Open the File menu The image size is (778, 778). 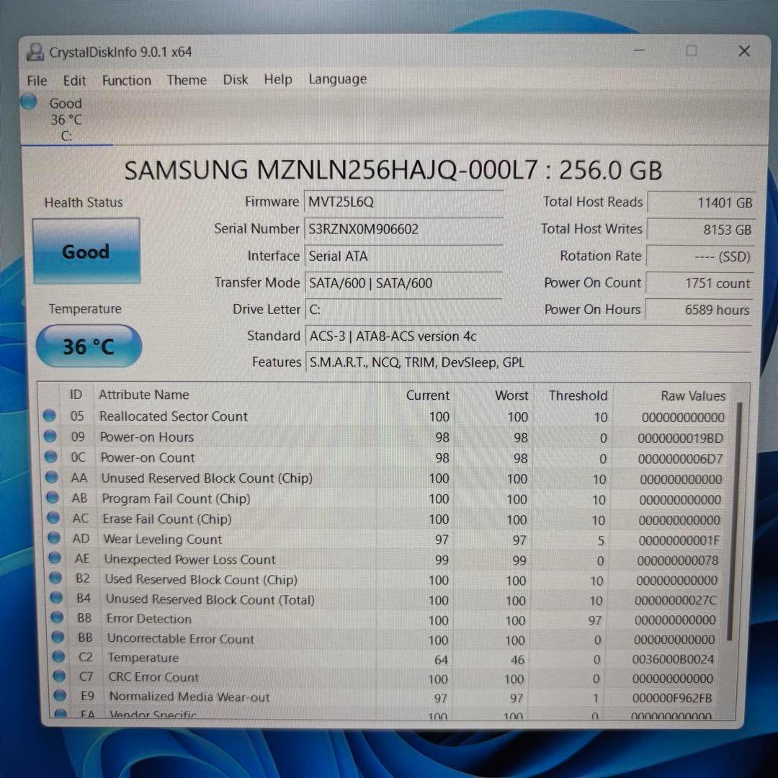pos(36,80)
